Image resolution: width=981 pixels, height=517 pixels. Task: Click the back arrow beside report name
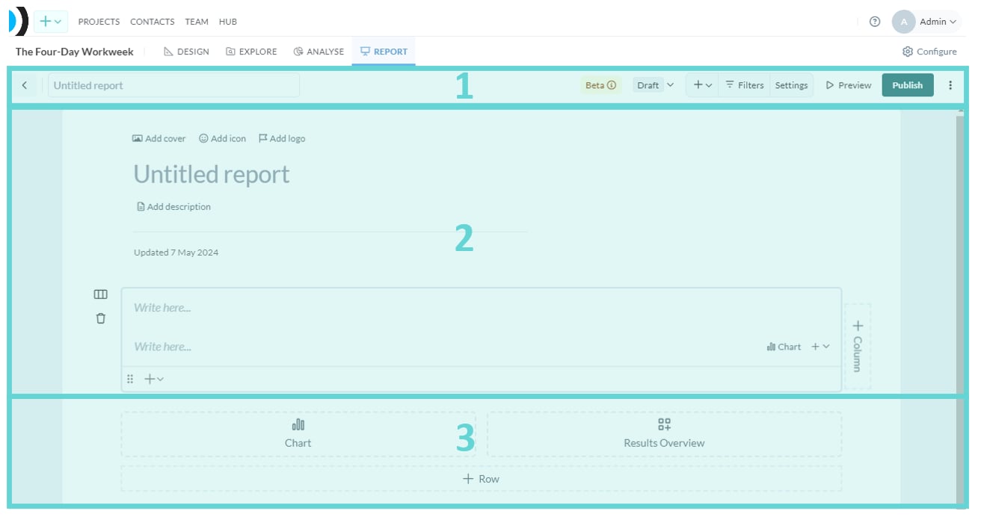(x=25, y=85)
